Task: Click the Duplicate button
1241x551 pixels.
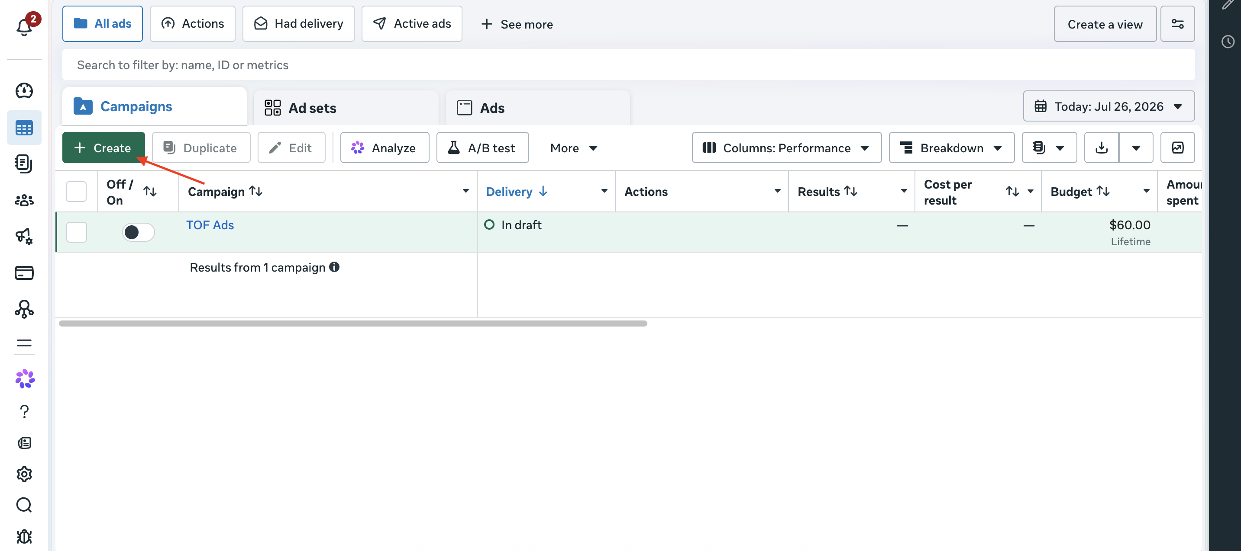Action: coord(201,148)
